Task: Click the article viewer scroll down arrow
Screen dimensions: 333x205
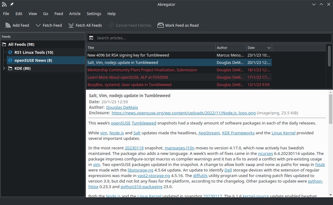Action: [x=331, y=195]
